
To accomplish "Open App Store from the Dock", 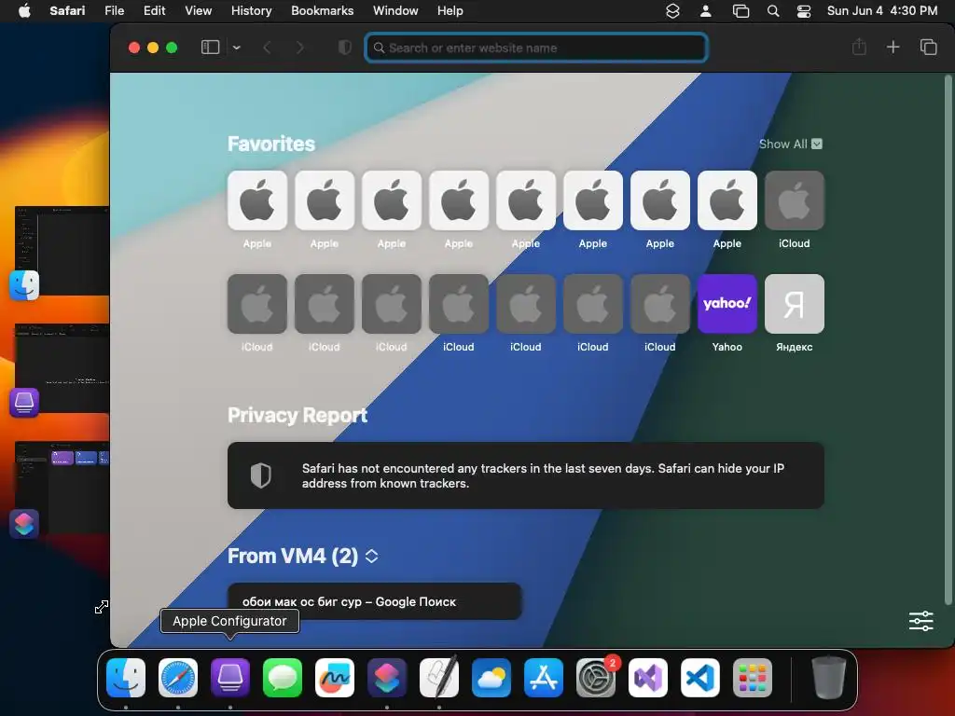I will 544,678.
